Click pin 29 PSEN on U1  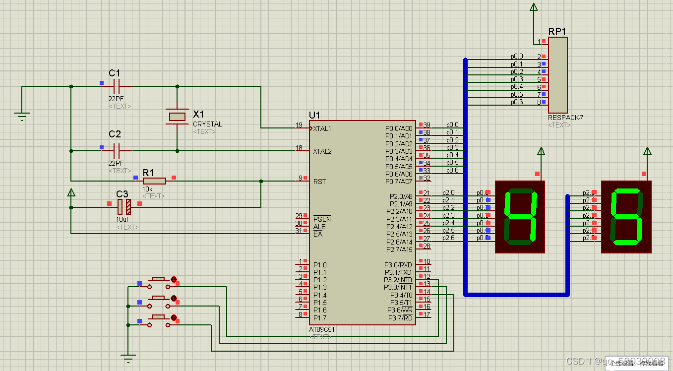point(303,218)
